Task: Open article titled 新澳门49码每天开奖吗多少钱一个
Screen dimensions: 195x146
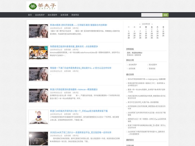Action: (x=79, y=111)
